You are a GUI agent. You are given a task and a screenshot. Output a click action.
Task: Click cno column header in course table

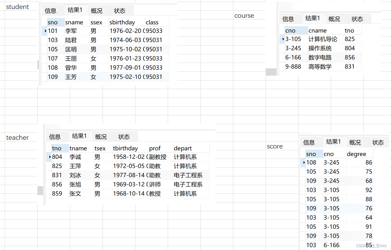pos(296,31)
